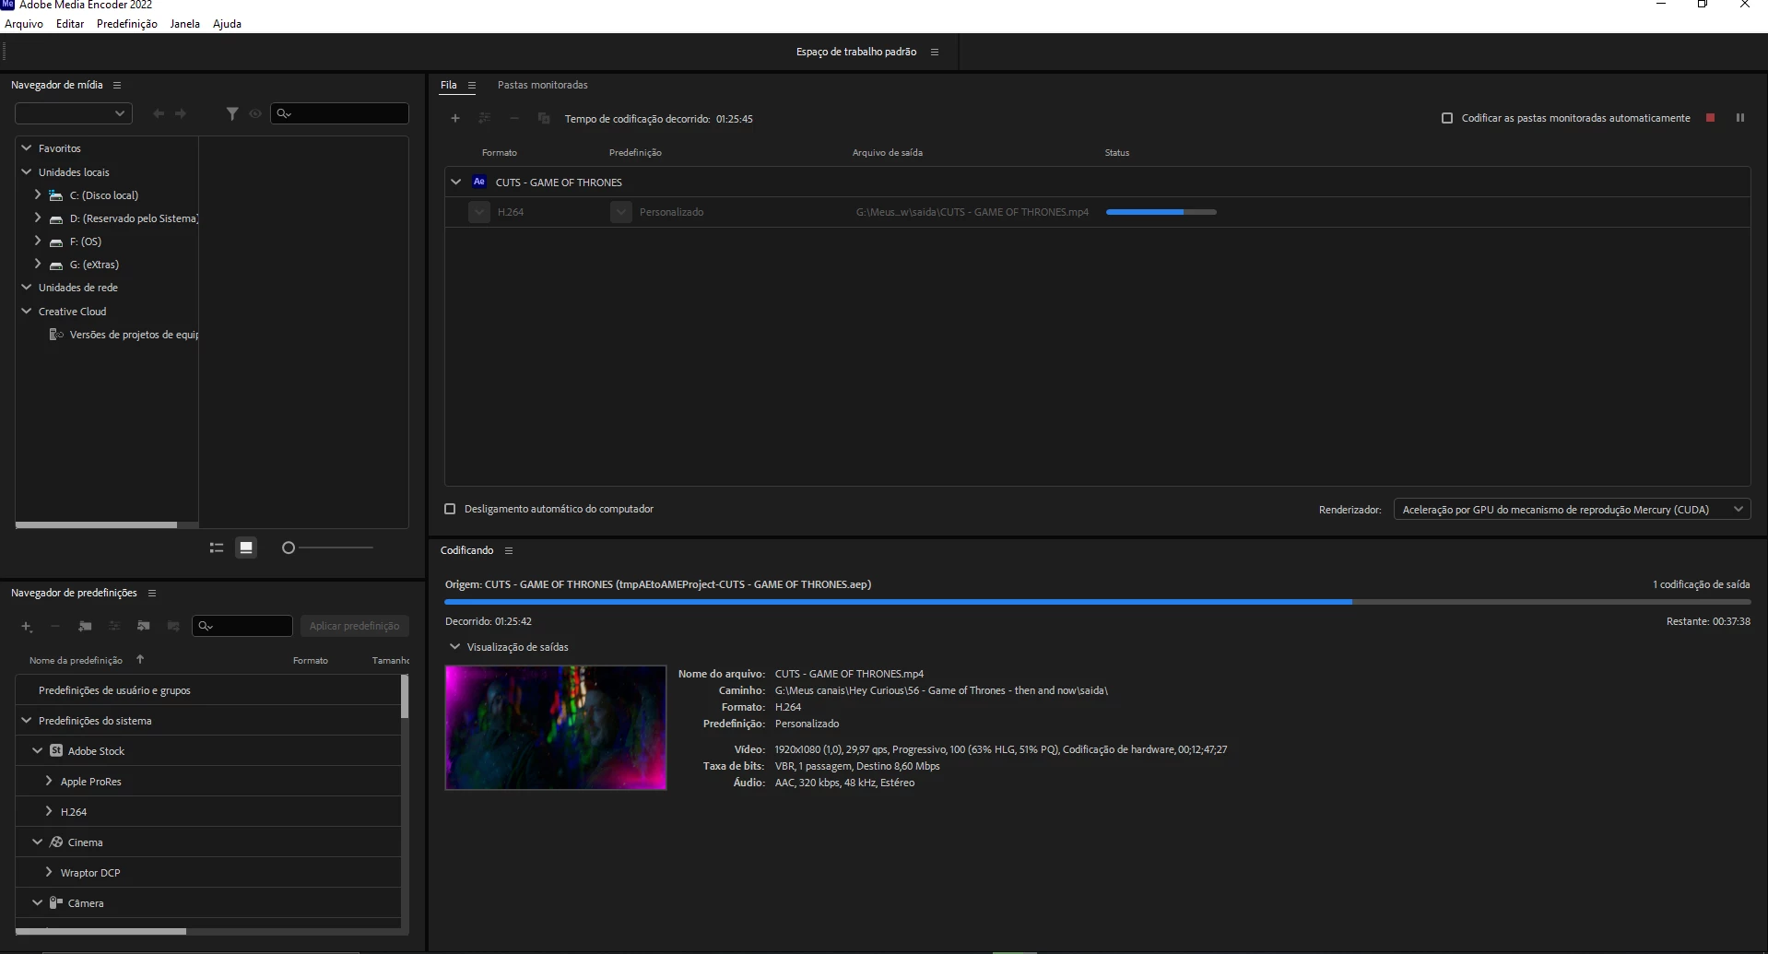Add an output to the queue item
The height and width of the screenshot is (954, 1768).
[x=485, y=118]
